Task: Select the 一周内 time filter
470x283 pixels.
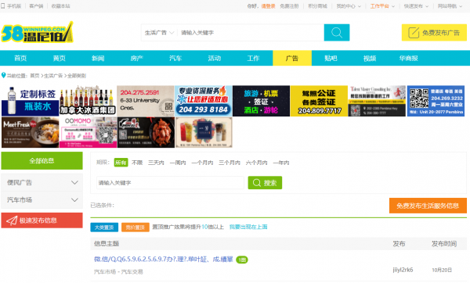Action: point(178,163)
